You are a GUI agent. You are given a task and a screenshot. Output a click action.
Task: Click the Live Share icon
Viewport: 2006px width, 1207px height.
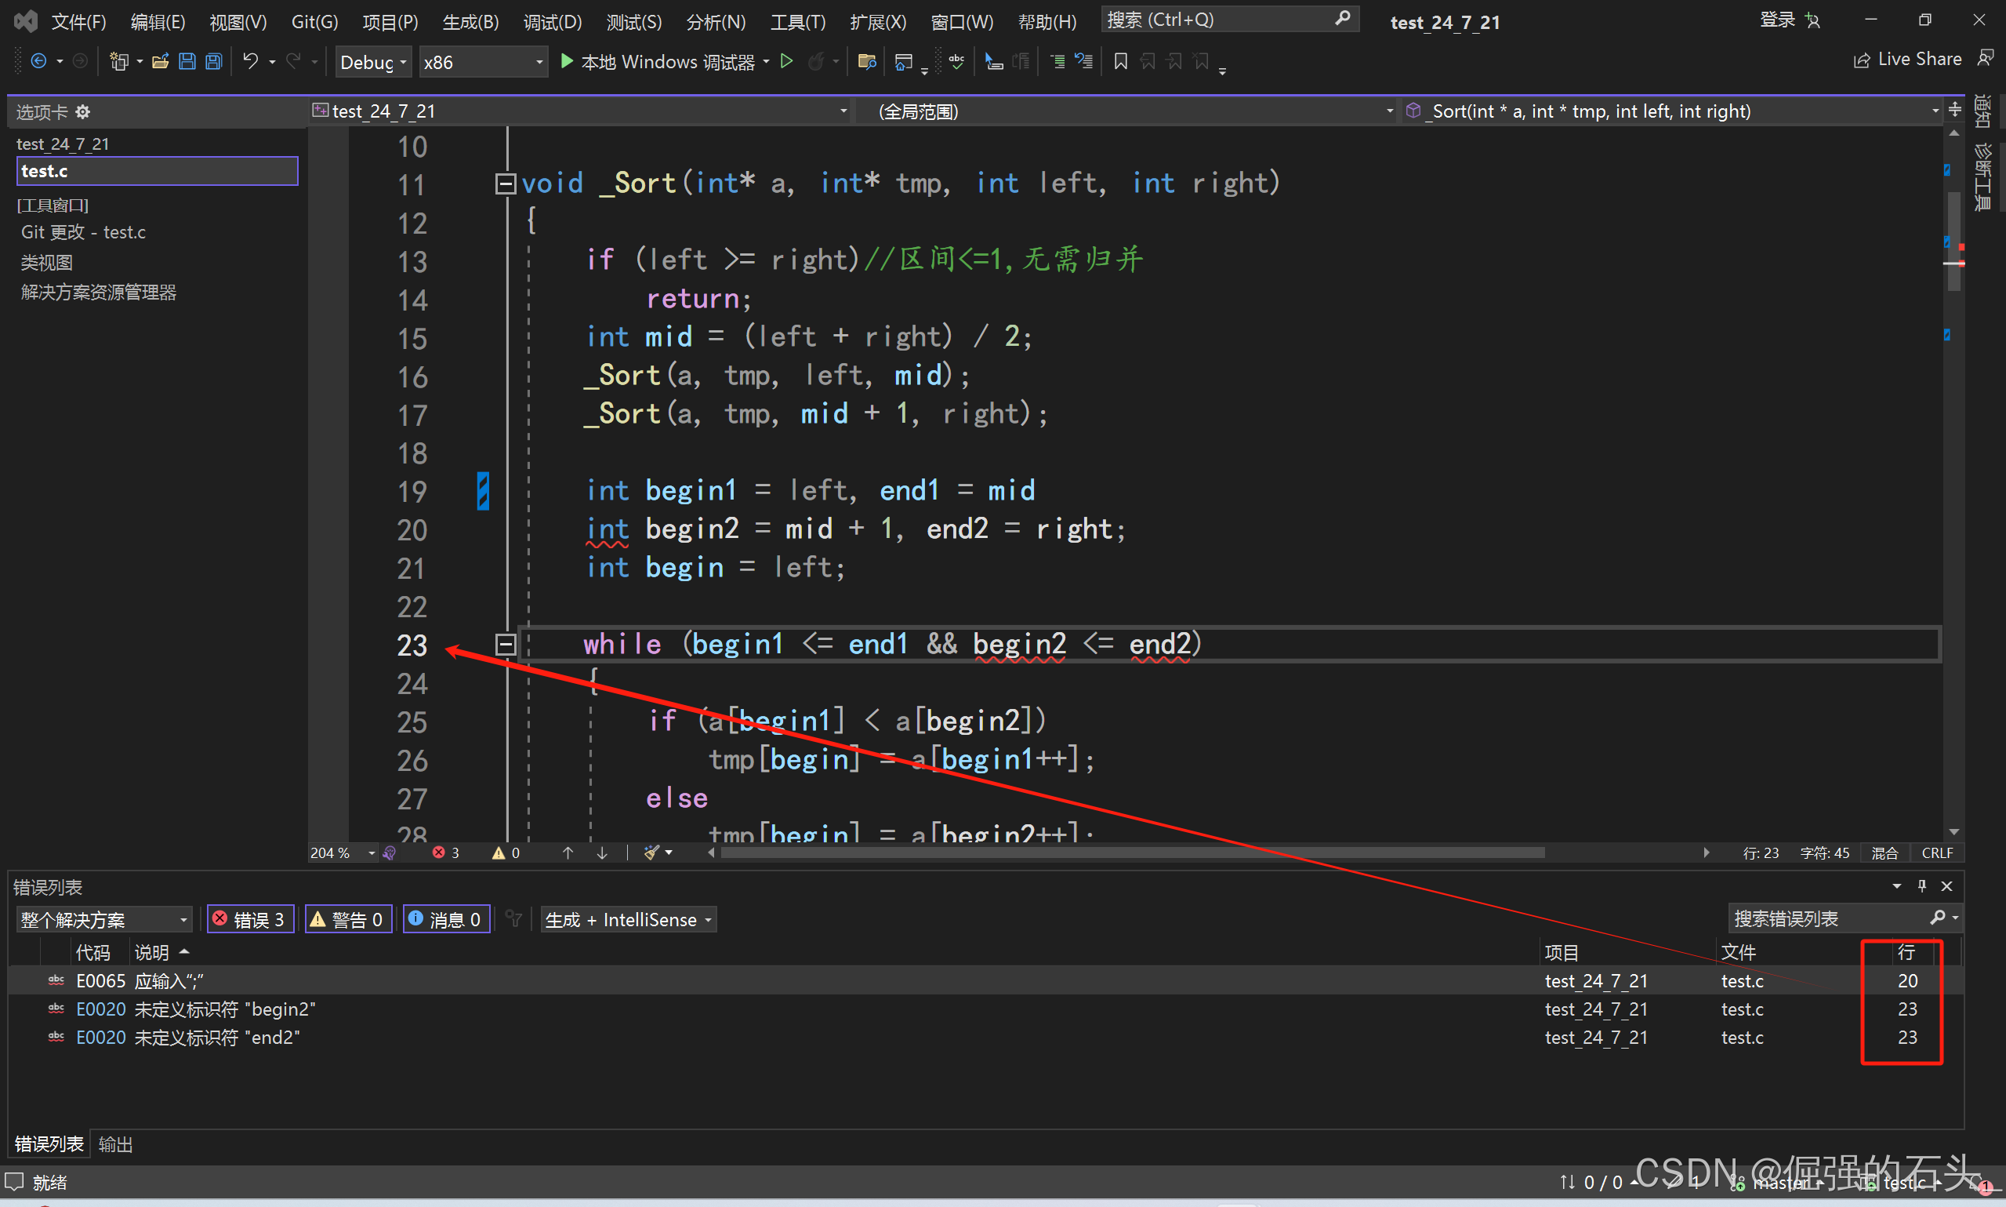click(x=1861, y=60)
